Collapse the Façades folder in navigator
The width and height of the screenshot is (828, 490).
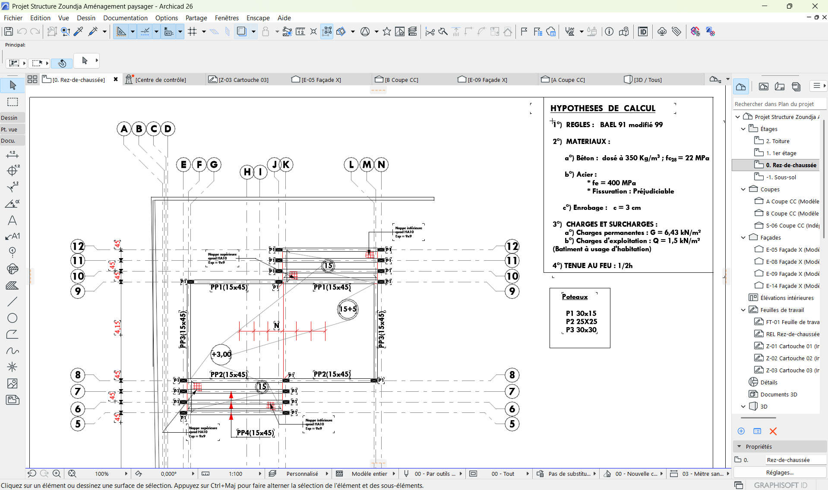pos(743,237)
